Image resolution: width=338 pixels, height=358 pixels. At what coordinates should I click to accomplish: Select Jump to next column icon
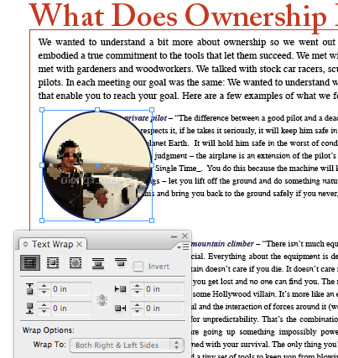(x=121, y=262)
